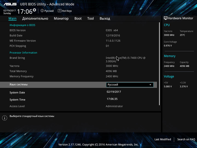Click the settings gear next to the clock
Viewport: 197px width, 148px height.
pos(34,10)
